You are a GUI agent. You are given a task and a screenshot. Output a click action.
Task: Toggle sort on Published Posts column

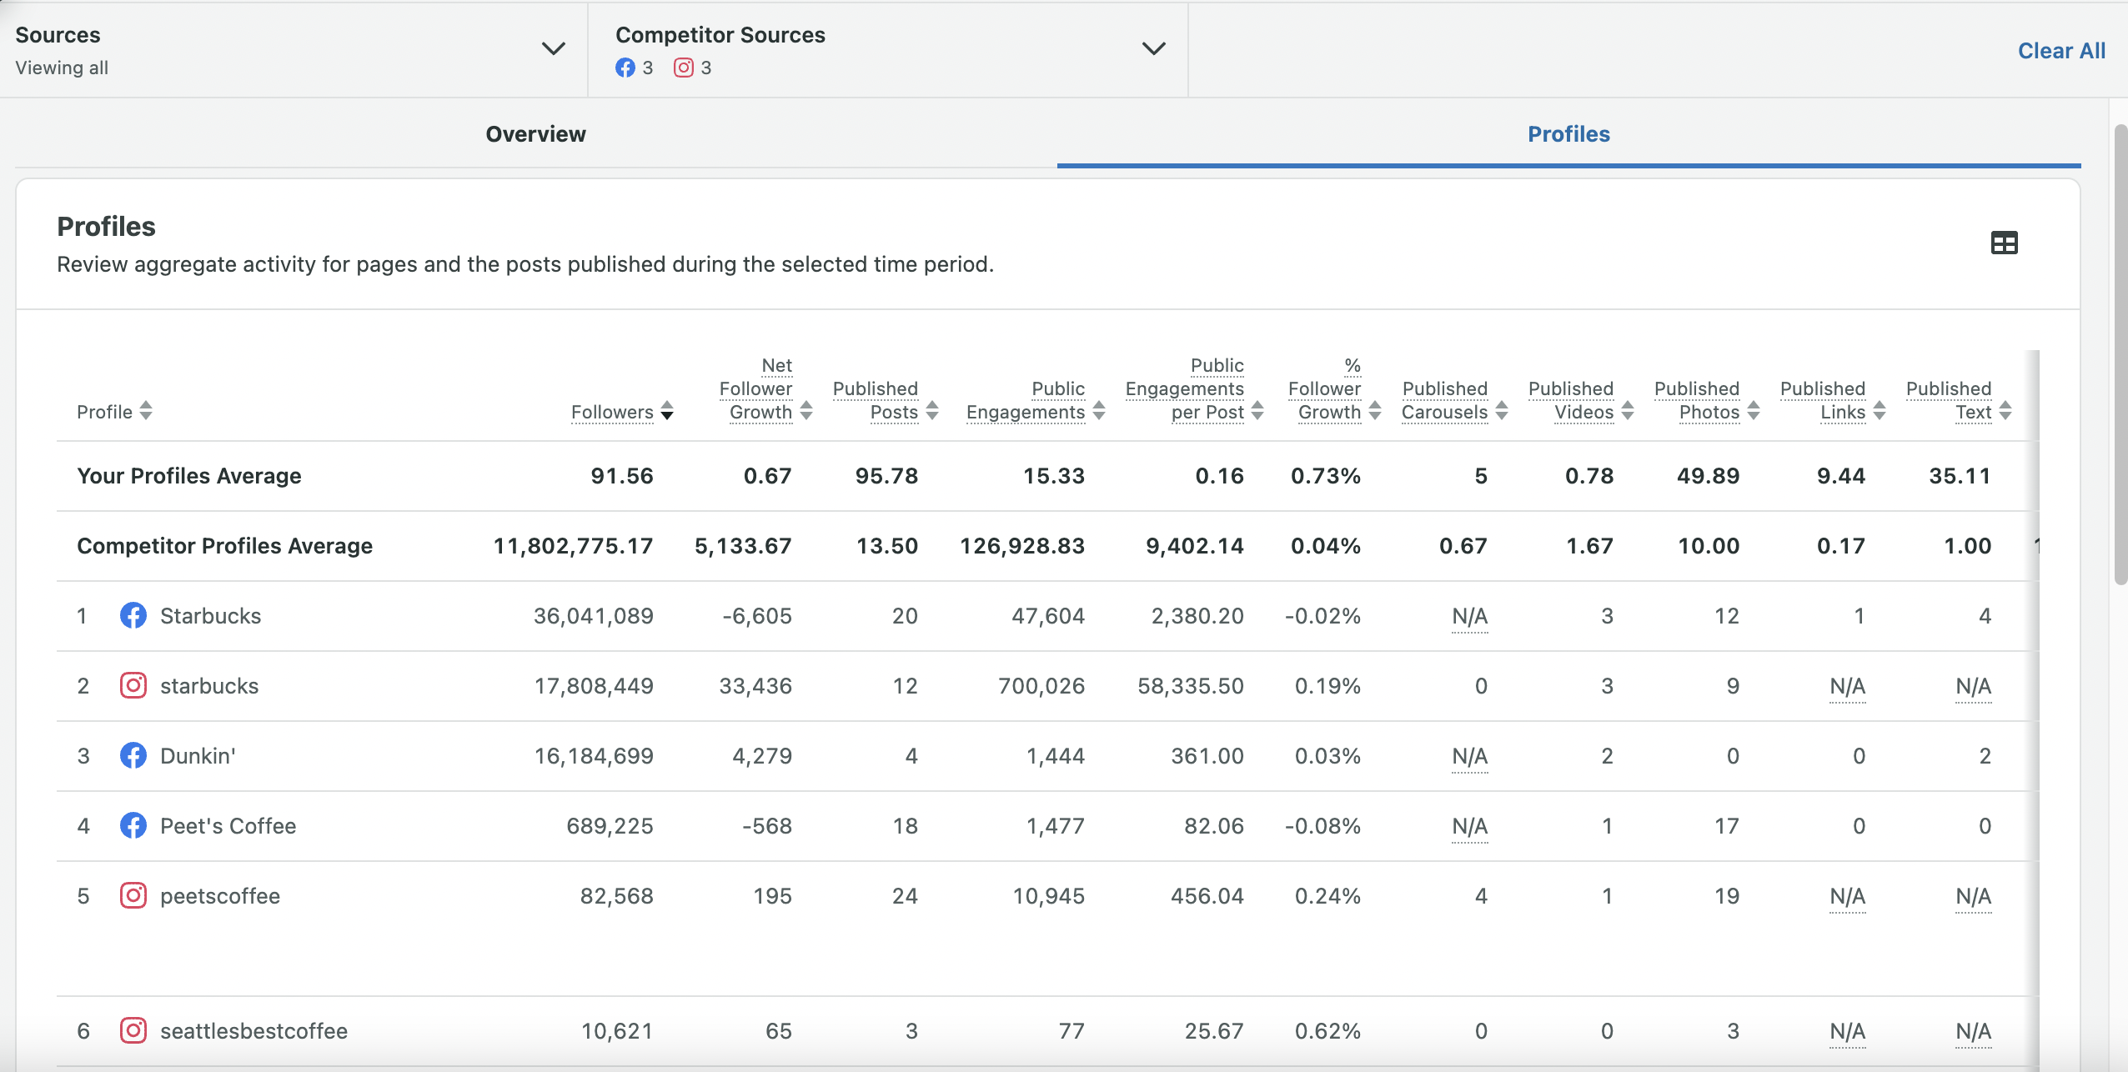click(x=932, y=411)
